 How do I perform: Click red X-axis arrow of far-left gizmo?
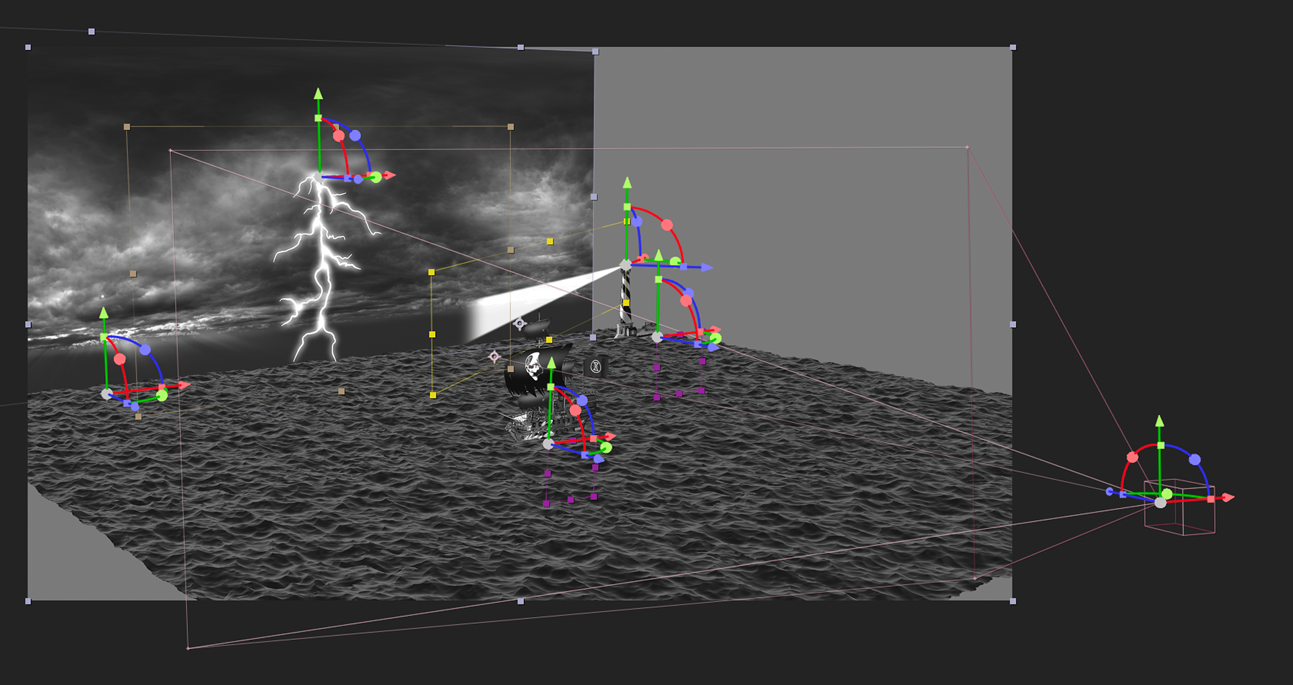(185, 386)
